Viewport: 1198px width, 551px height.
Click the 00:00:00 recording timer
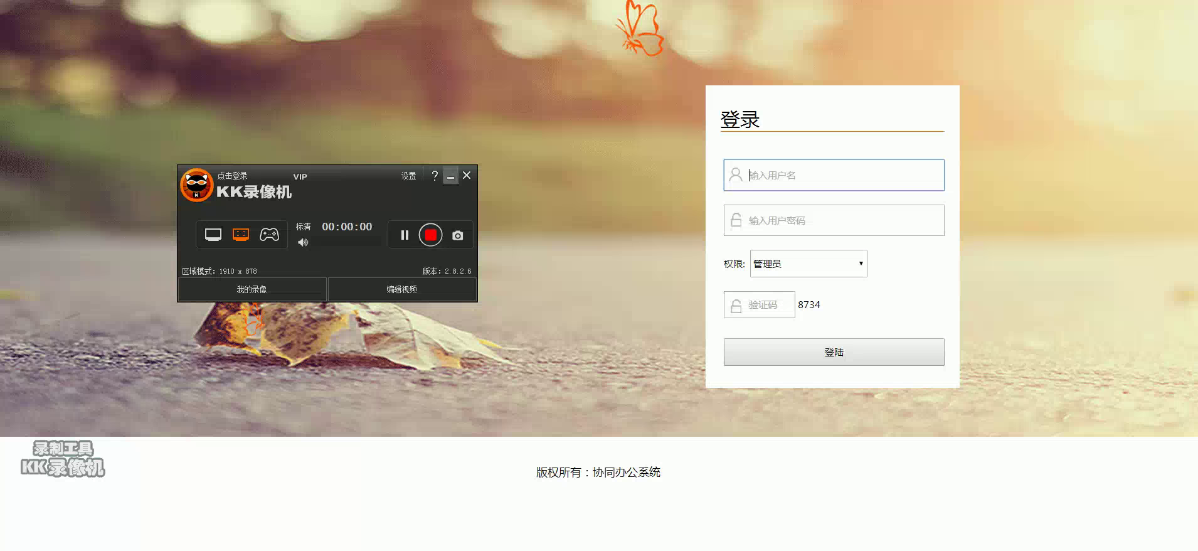347,227
